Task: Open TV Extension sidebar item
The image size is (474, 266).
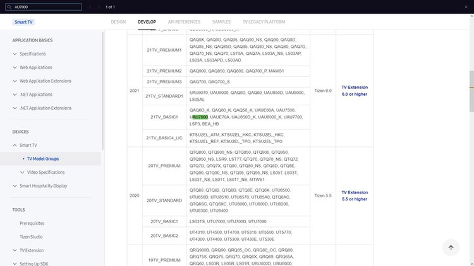Action: 32,250
